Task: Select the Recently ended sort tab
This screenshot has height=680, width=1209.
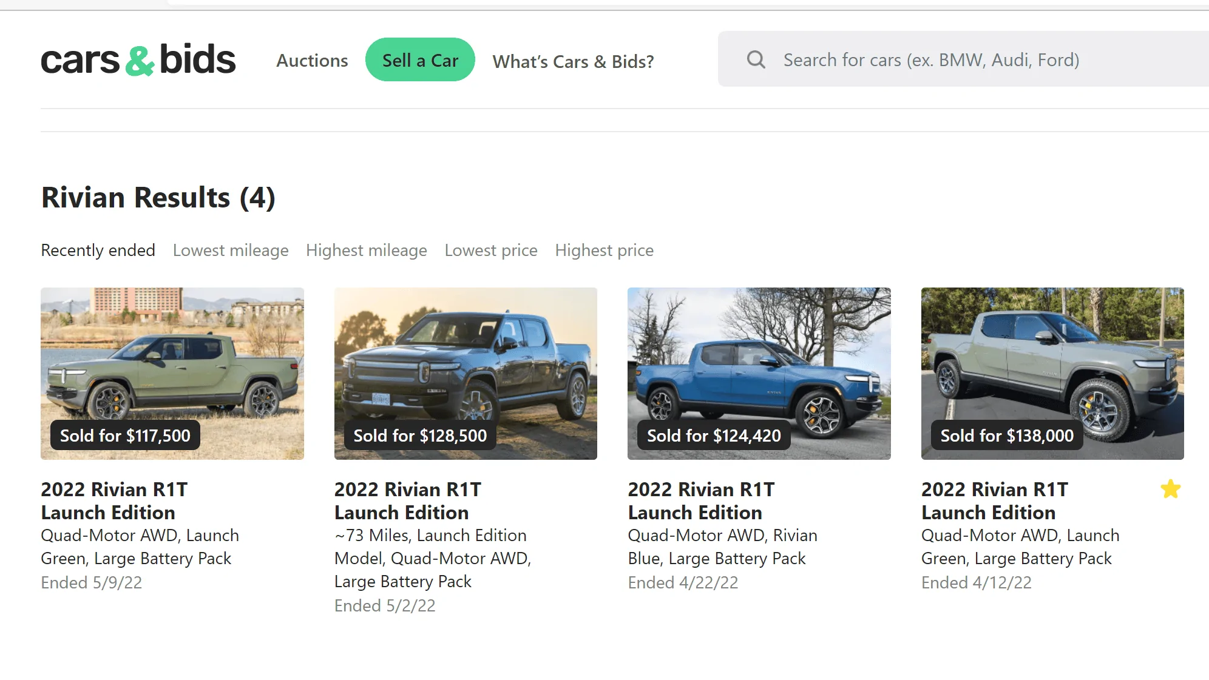Action: click(x=98, y=250)
